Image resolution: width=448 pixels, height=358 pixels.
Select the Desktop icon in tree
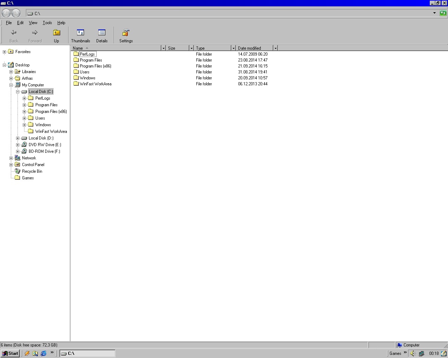(11, 65)
